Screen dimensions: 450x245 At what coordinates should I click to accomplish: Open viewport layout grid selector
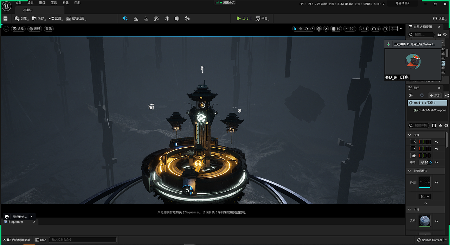pyautogui.click(x=394, y=29)
